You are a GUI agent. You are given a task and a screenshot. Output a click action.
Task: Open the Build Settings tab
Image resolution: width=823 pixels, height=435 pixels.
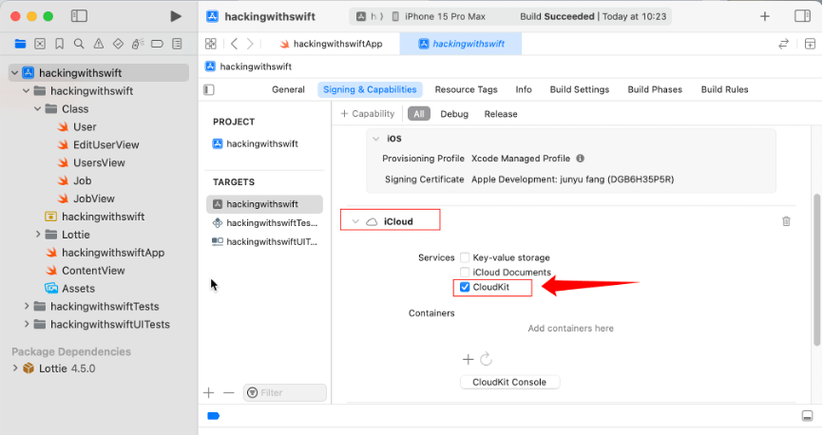pos(580,89)
